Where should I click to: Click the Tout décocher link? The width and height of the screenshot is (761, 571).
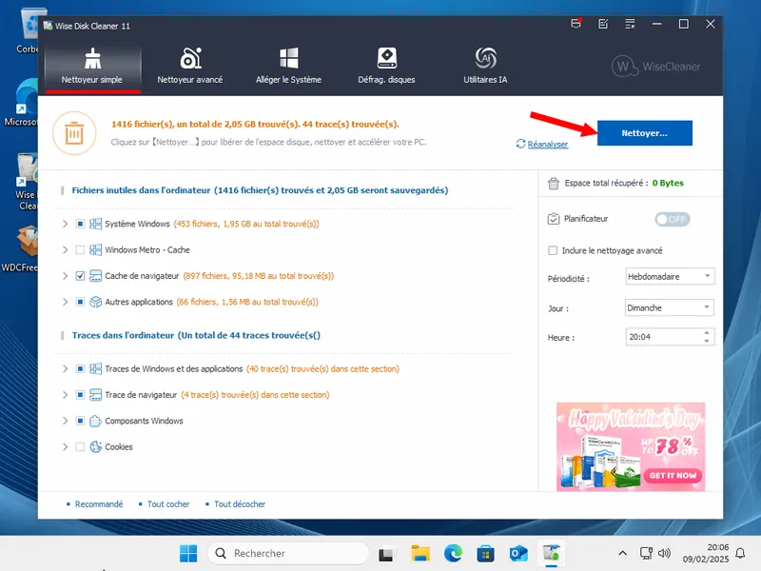tap(240, 504)
